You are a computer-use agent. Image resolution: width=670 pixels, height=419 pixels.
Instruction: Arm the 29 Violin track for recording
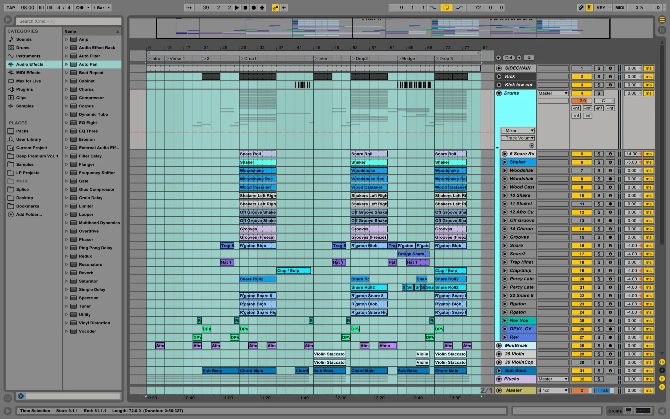610,354
